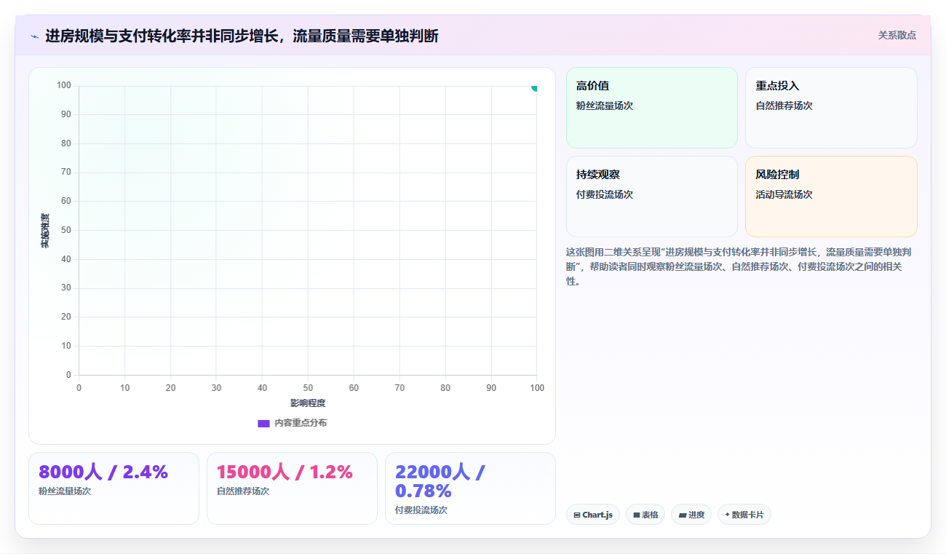Click 粉丝流量场次 under the 8000人 metric

tap(65, 491)
